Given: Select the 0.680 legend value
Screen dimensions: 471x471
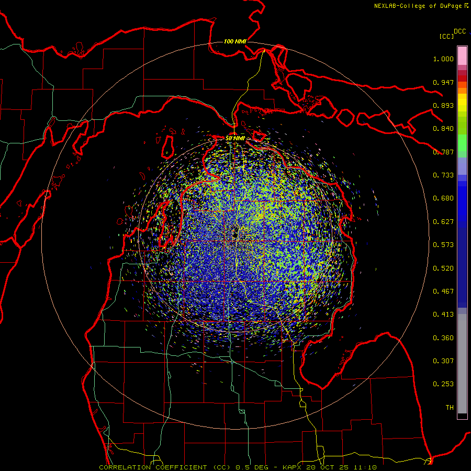Looking at the screenshot, I should (x=443, y=198).
